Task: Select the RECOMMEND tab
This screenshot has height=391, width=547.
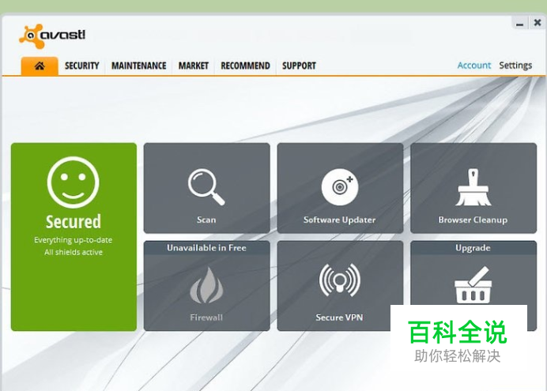Action: click(x=245, y=66)
